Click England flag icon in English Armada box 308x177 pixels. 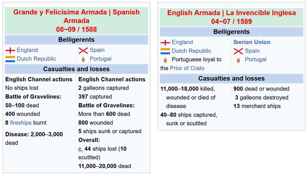pos(165,42)
